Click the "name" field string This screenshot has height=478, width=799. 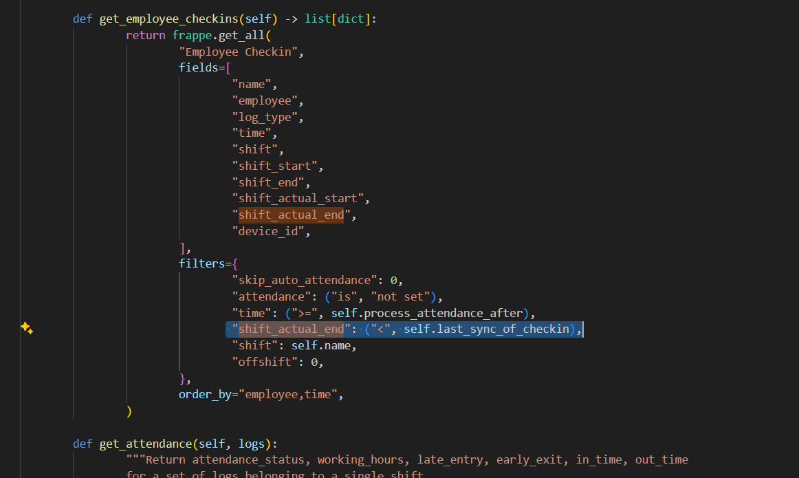[254, 85]
